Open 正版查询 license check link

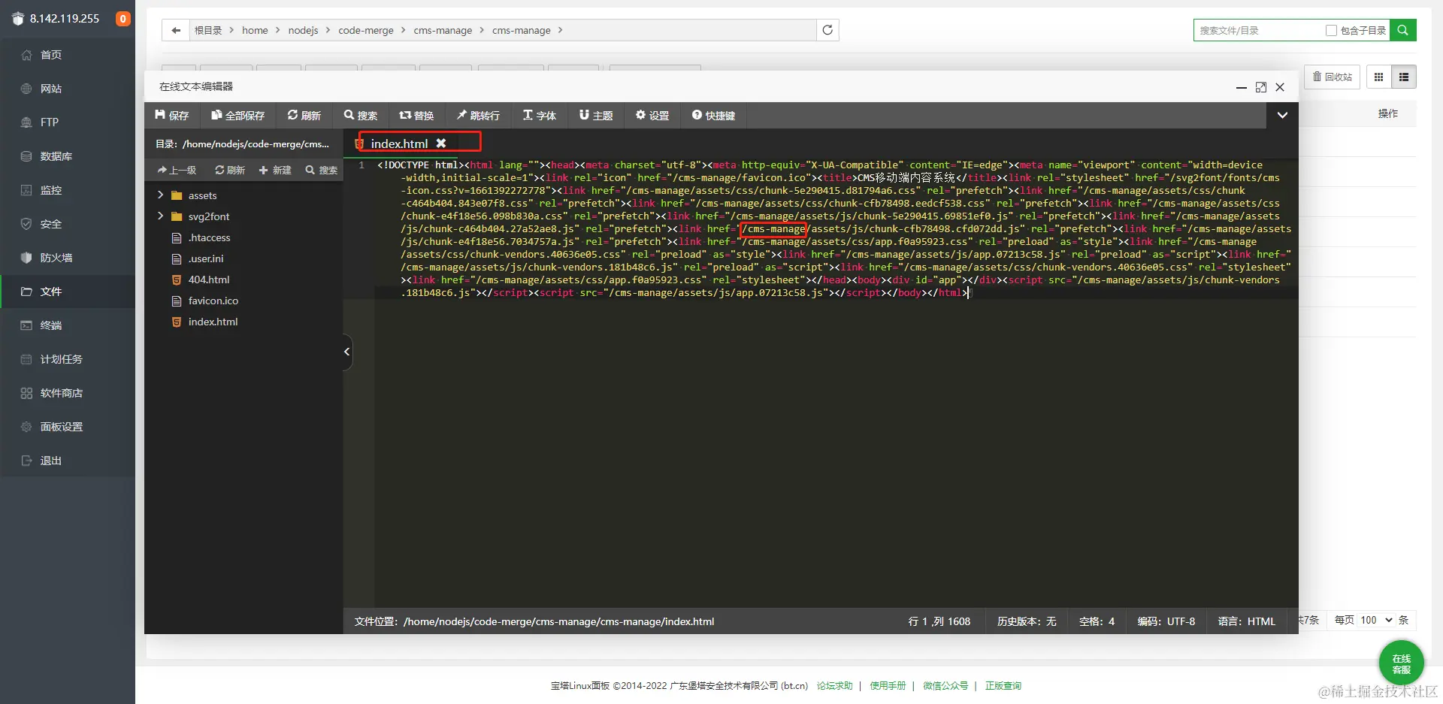pos(1003,685)
